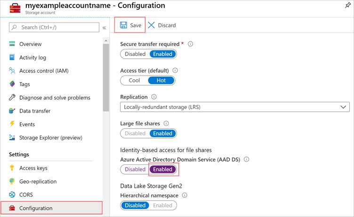Set AAD DS access to Enabled

pyautogui.click(x=162, y=169)
